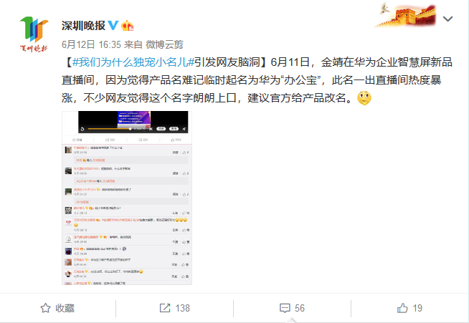Image resolution: width=469 pixels, height=323 pixels.
Task: Open the 微博云剪 source link
Action: click(164, 44)
